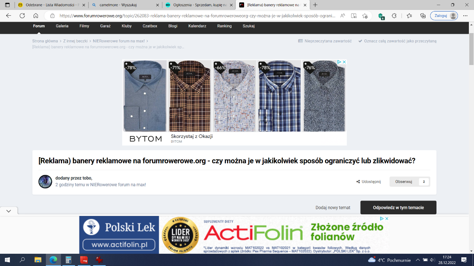Collapse the bottom ad with the chevron
The height and width of the screenshot is (266, 474).
9,211
